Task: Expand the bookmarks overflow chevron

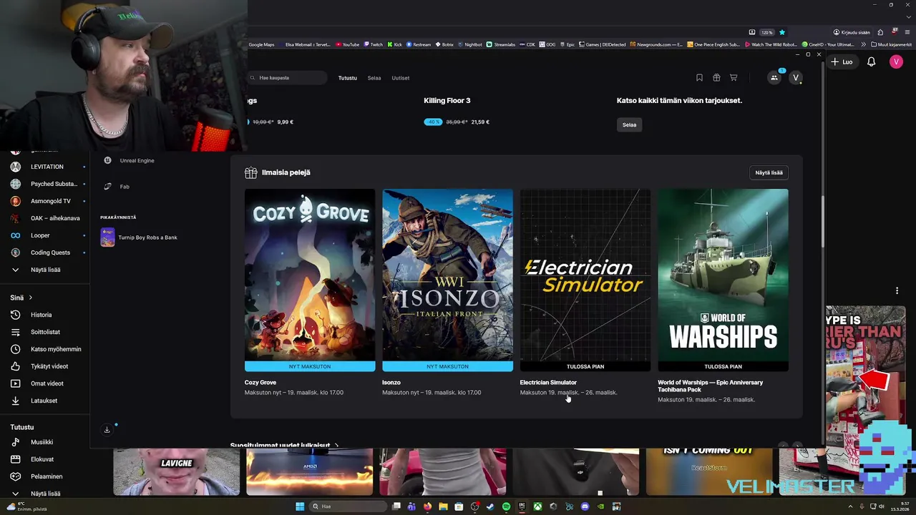Action: tap(865, 44)
